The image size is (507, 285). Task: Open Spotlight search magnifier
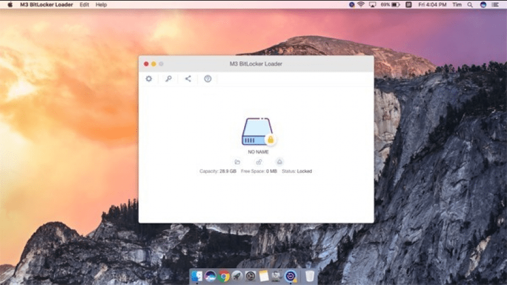pos(470,5)
